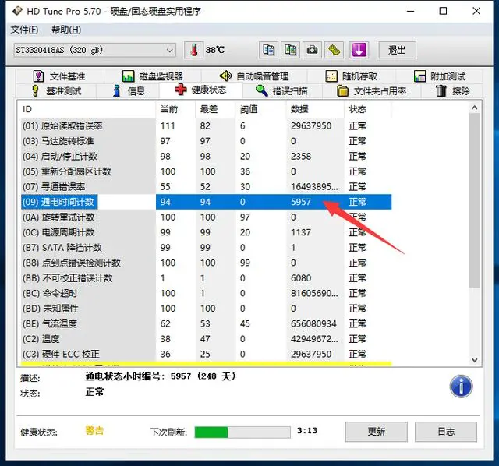
Task: Click the 更新 button
Action: click(x=376, y=432)
